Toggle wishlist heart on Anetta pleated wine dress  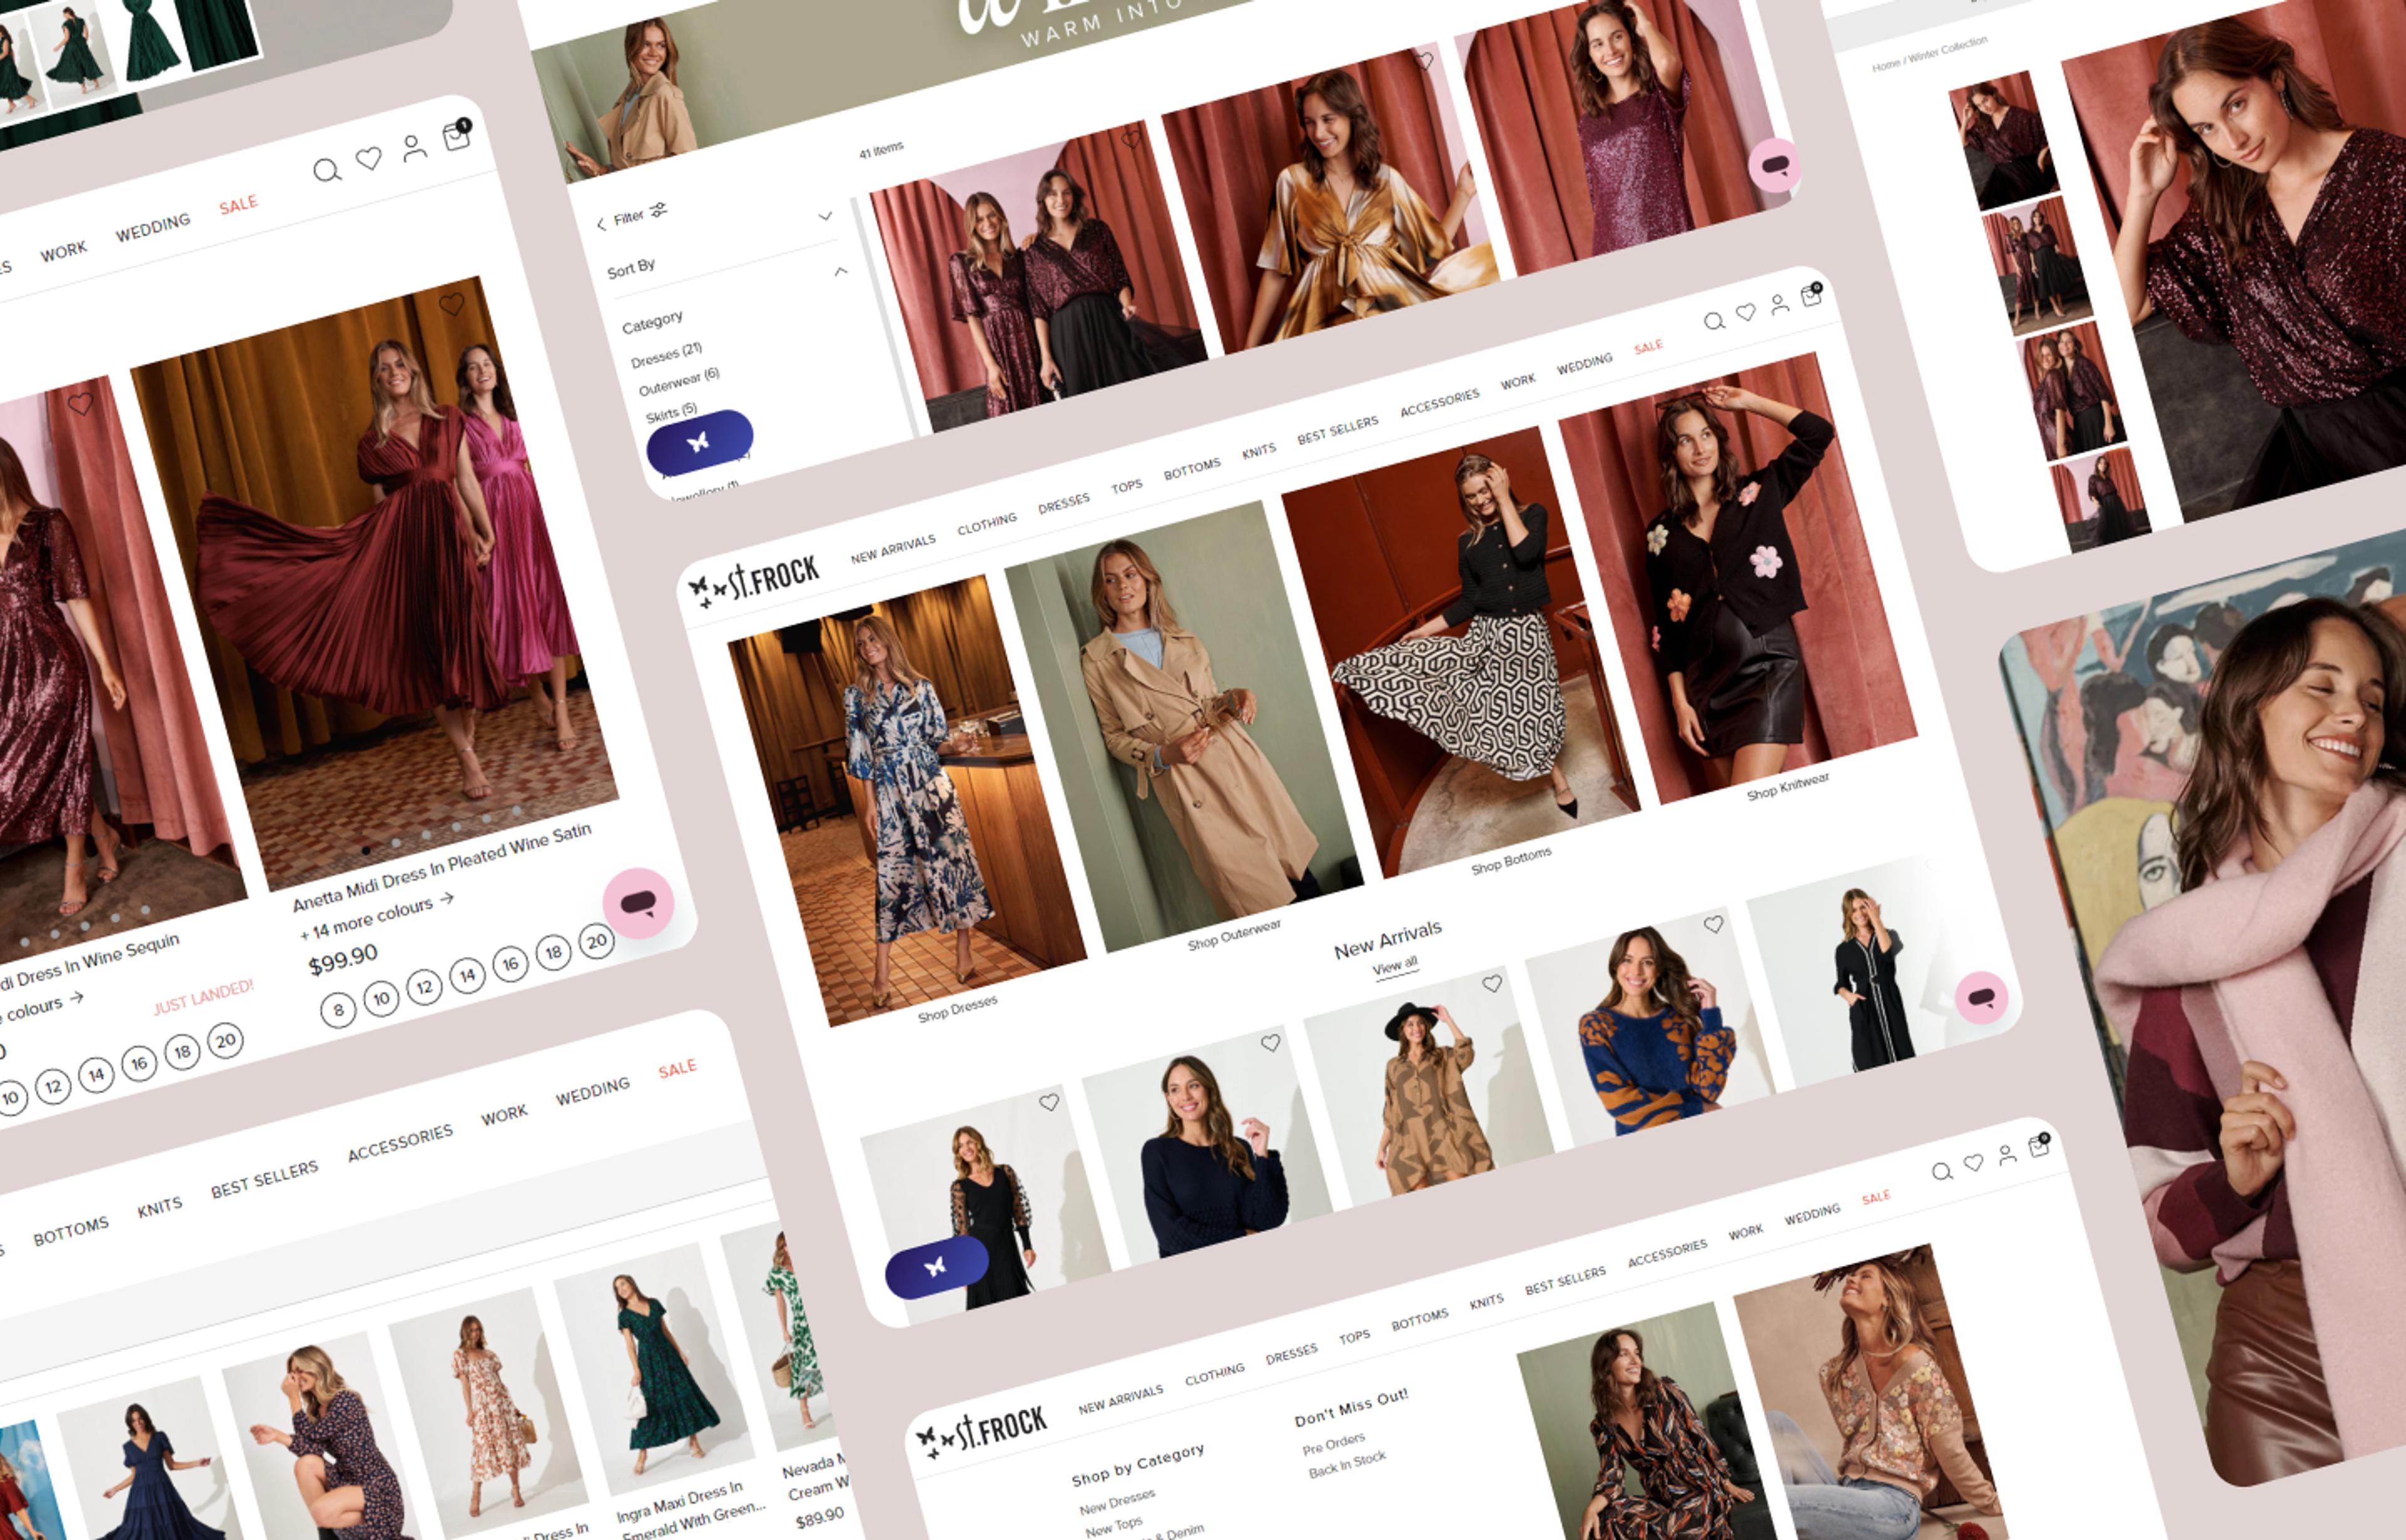tap(452, 304)
